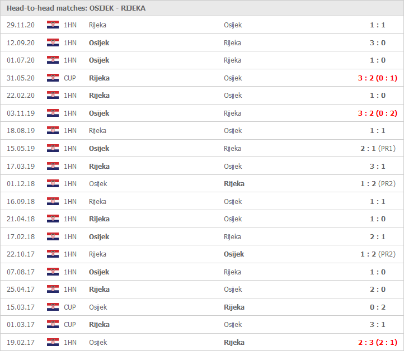Click the Croatian flag on the 03.11.19 row
The image size is (404, 351).
[53, 113]
